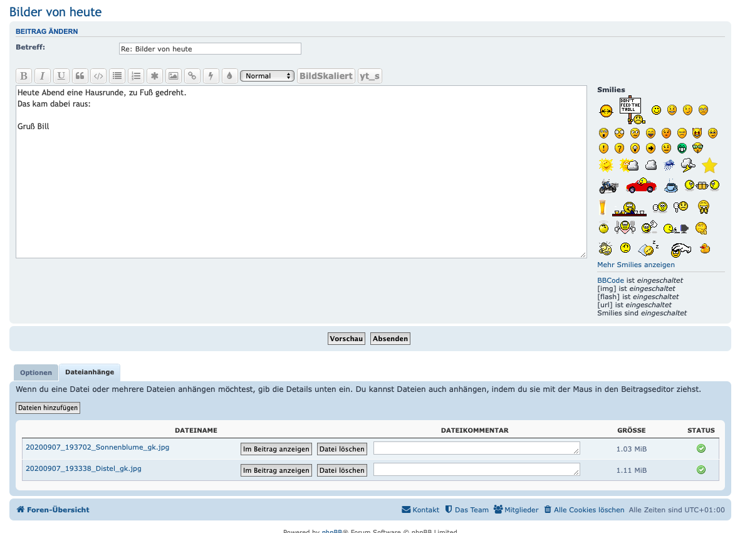The image size is (740, 533).
Task: Click Dateien hinzufügen button
Action: pos(48,408)
